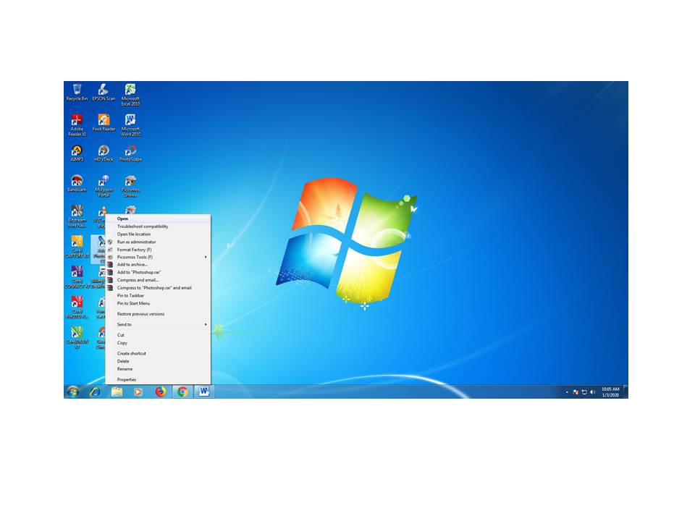Viewport: 695px width, 521px height.
Task: Select the Microsoft Word 2010 shortcut
Action: pyautogui.click(x=130, y=125)
